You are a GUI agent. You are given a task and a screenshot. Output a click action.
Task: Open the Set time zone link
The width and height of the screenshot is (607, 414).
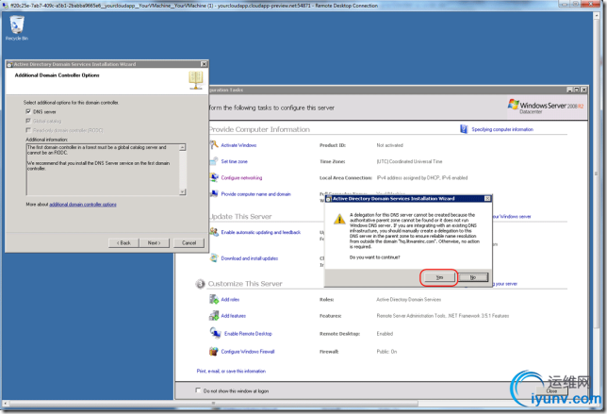click(x=234, y=161)
